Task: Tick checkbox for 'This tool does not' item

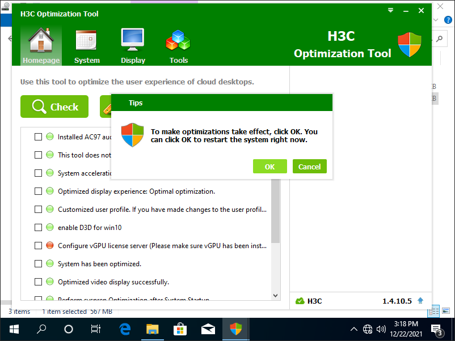Action: [x=39, y=155]
